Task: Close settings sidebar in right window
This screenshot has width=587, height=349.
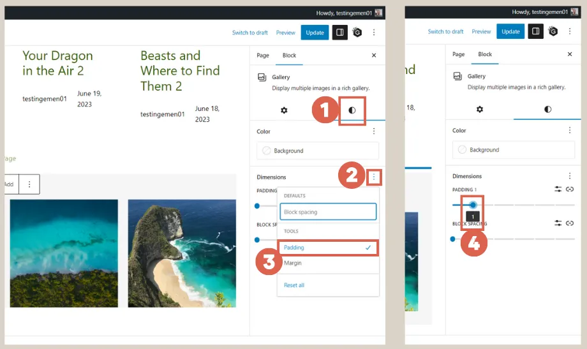Action: pyautogui.click(x=569, y=54)
